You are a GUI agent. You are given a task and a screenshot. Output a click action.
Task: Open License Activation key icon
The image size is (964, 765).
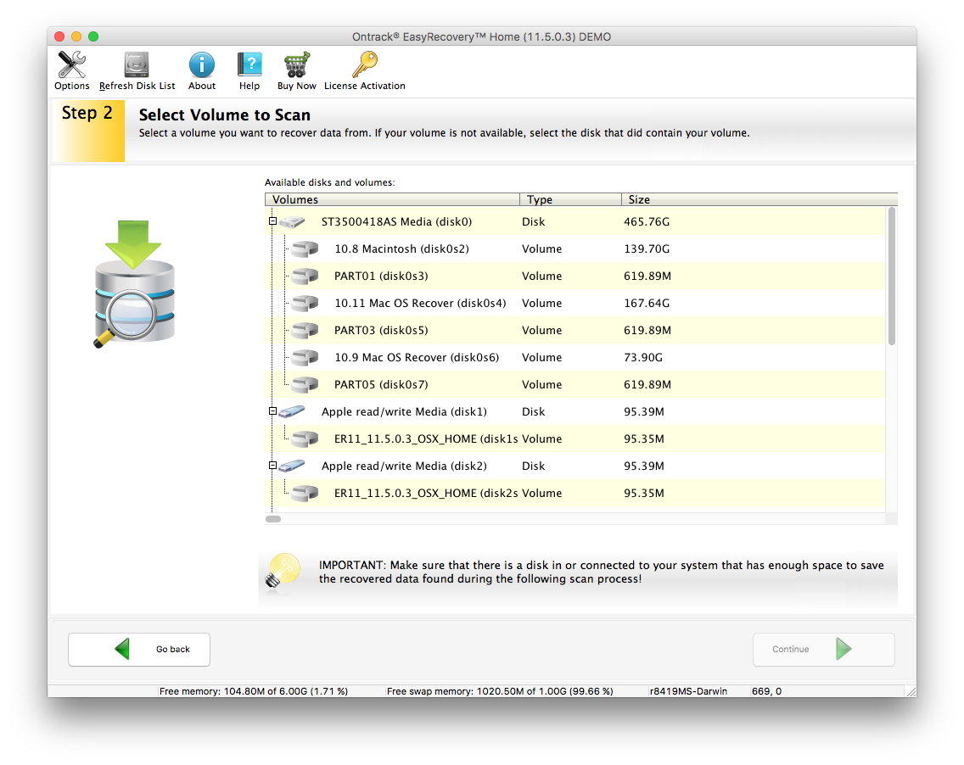pyautogui.click(x=365, y=64)
